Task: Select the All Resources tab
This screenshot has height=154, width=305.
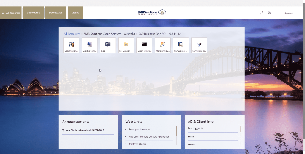Action: pyautogui.click(x=11, y=13)
